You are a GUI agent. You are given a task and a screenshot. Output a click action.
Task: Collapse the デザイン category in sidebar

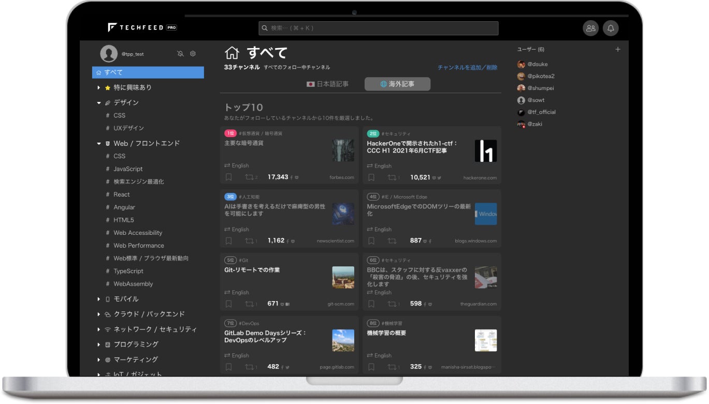tap(98, 102)
